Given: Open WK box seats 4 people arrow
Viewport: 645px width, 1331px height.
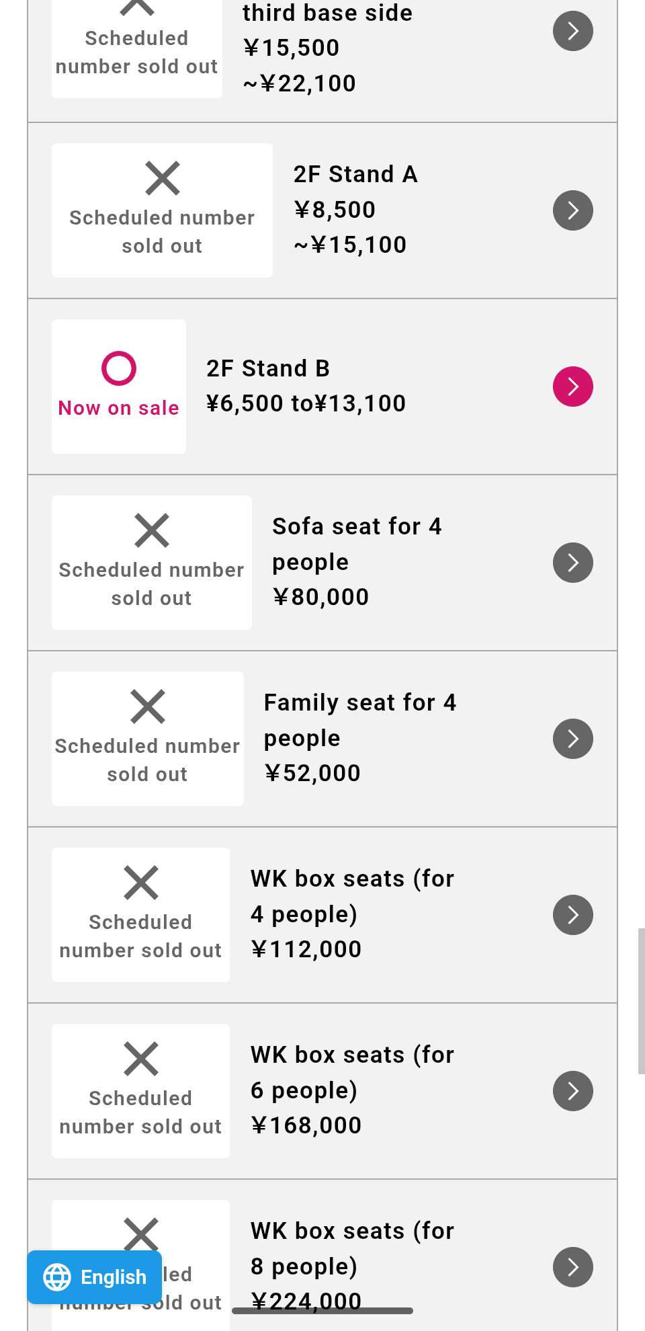Looking at the screenshot, I should (x=572, y=915).
